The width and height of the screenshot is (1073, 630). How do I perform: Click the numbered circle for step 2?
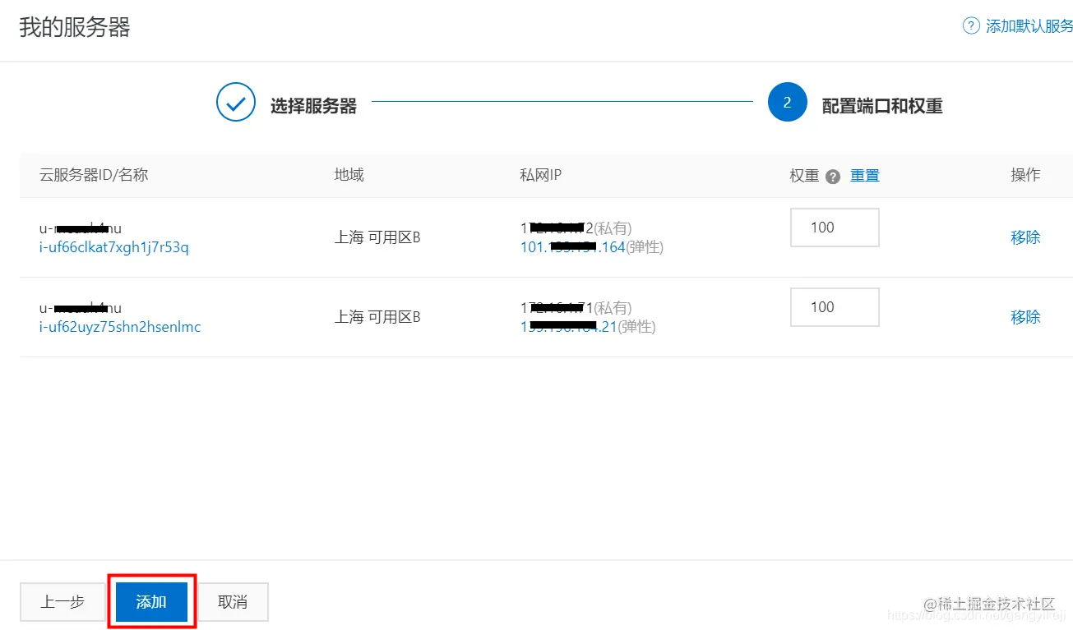787,102
